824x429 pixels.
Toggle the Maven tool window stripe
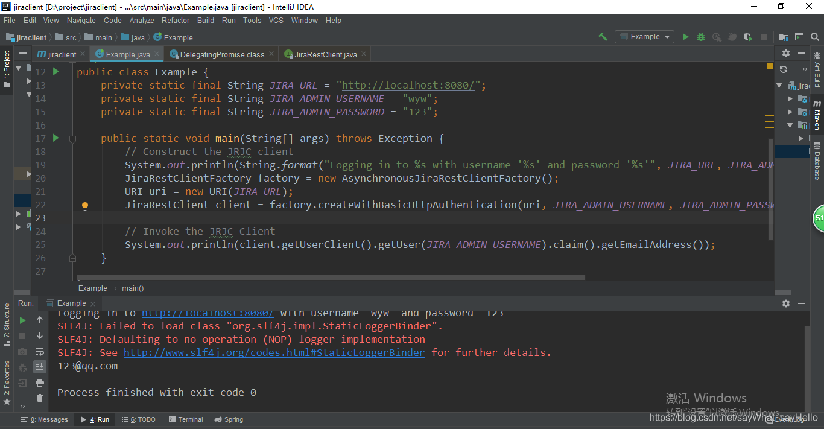pyautogui.click(x=817, y=115)
